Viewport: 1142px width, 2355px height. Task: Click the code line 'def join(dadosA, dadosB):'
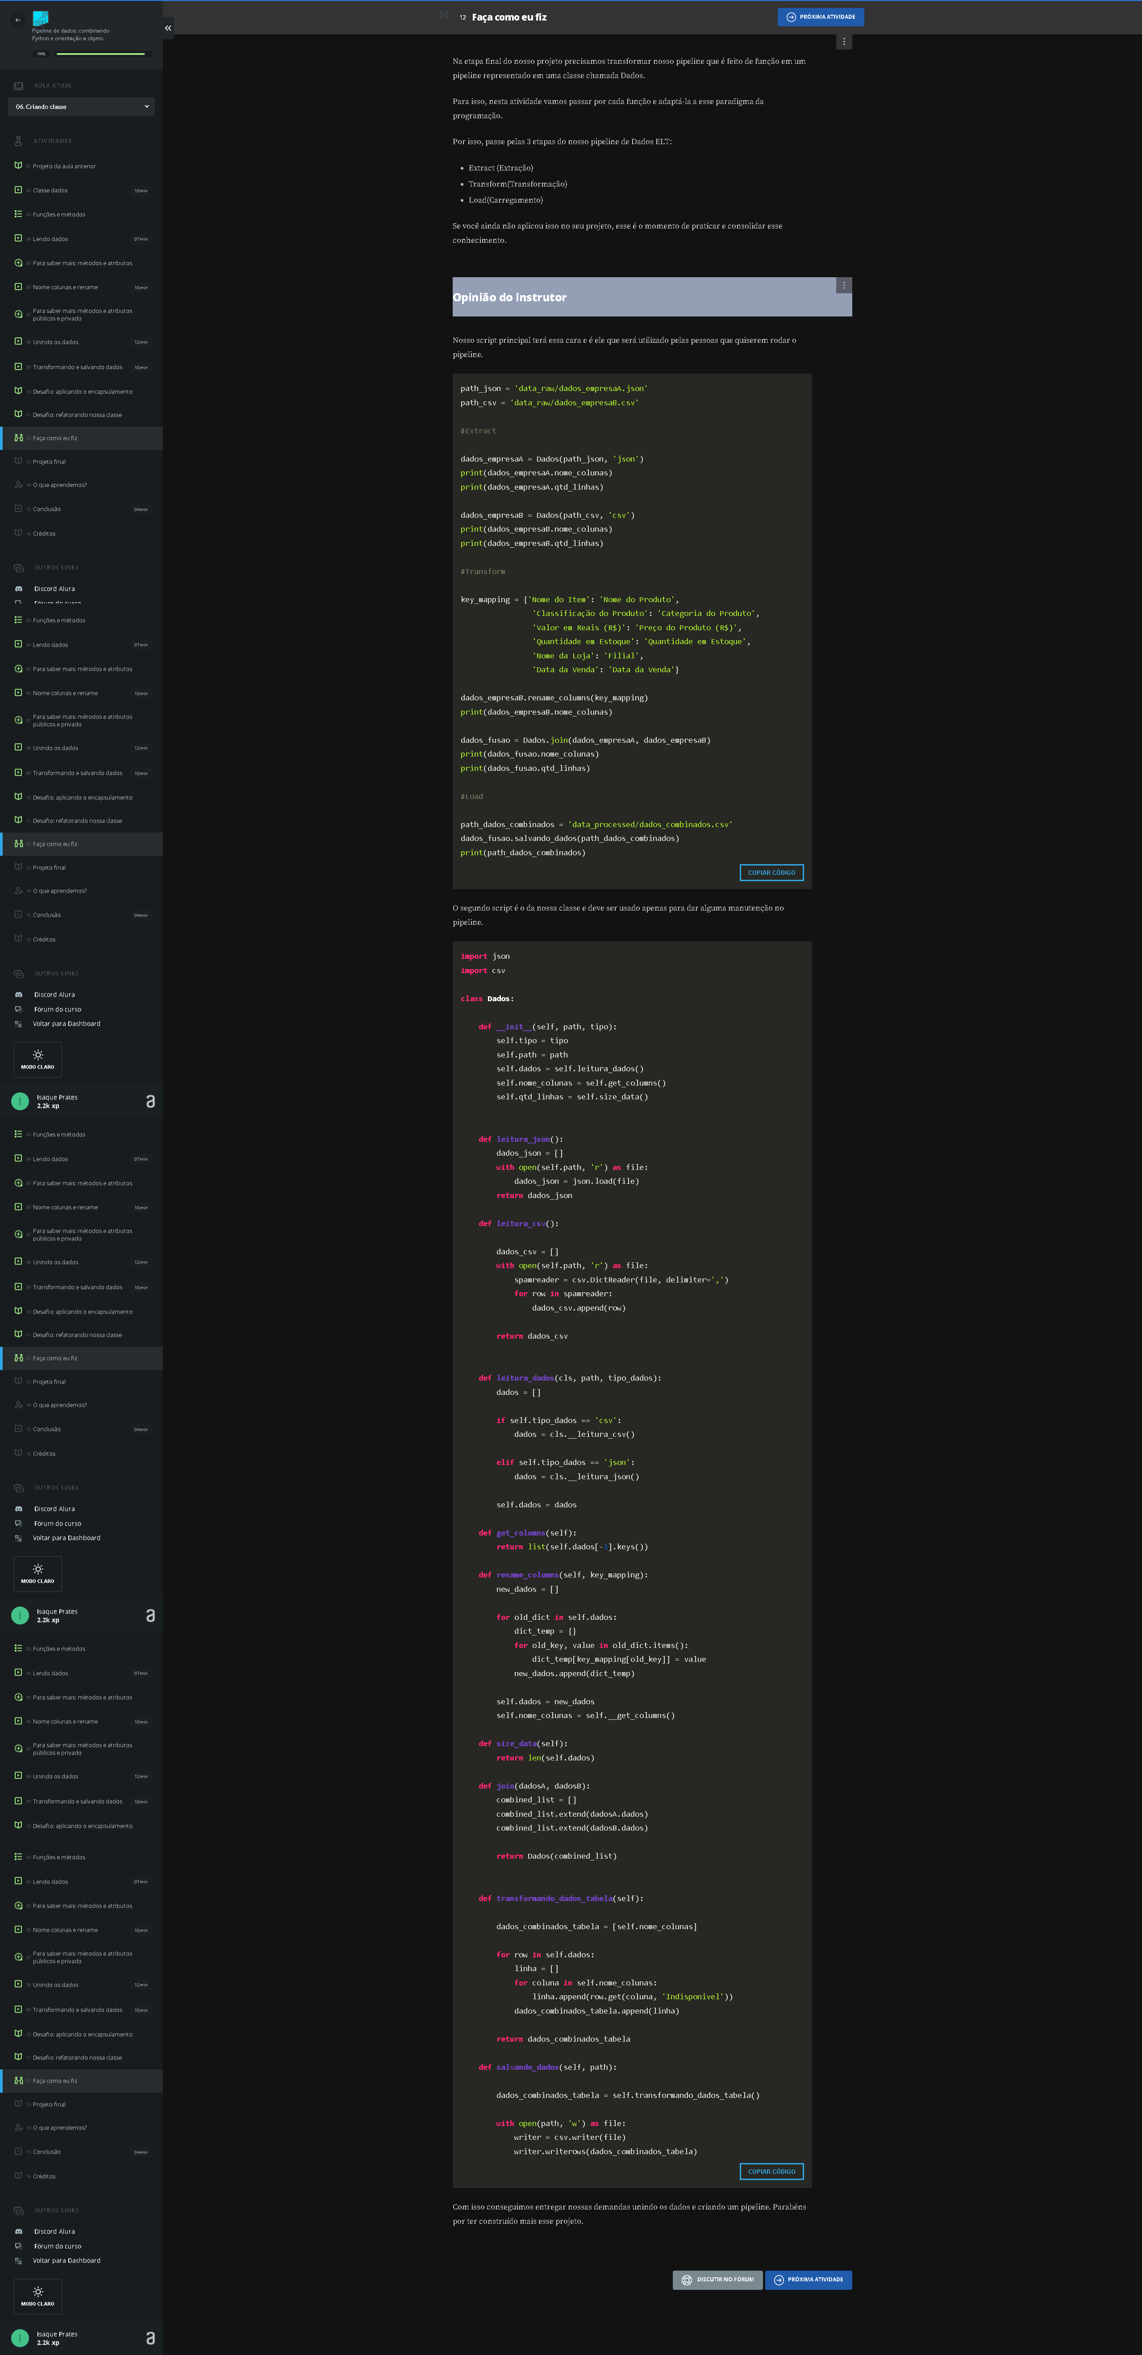pos(534,1785)
